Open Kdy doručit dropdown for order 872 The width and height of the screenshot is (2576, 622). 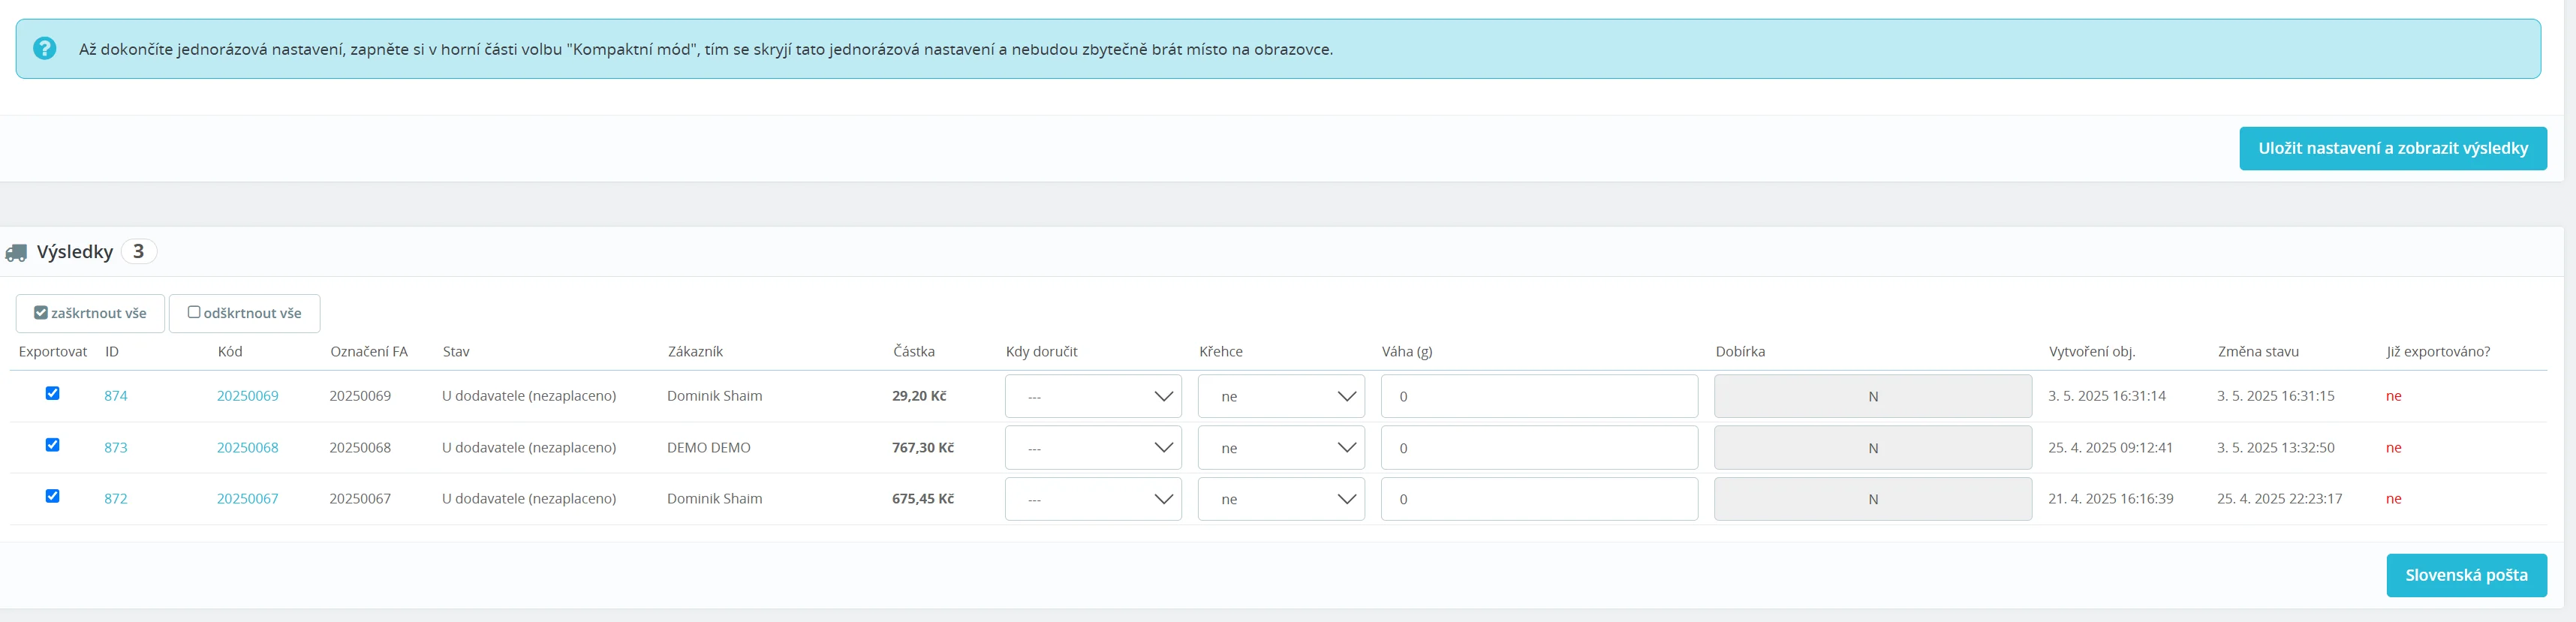(1092, 499)
